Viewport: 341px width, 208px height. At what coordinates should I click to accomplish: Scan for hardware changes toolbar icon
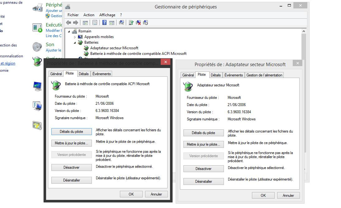tap(121, 23)
